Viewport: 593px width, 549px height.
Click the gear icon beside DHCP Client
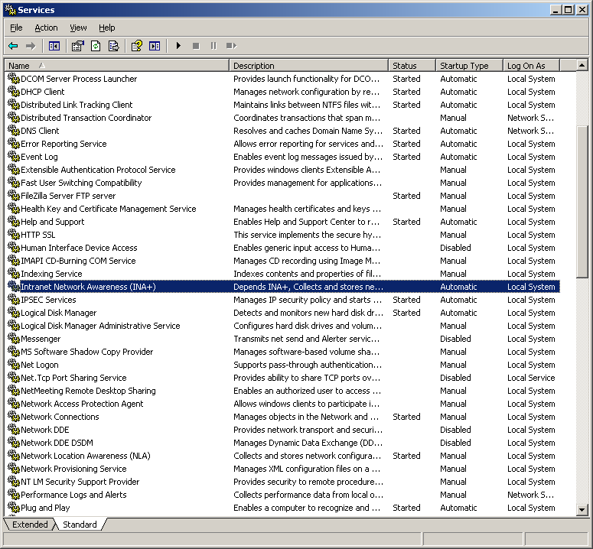pyautogui.click(x=14, y=92)
